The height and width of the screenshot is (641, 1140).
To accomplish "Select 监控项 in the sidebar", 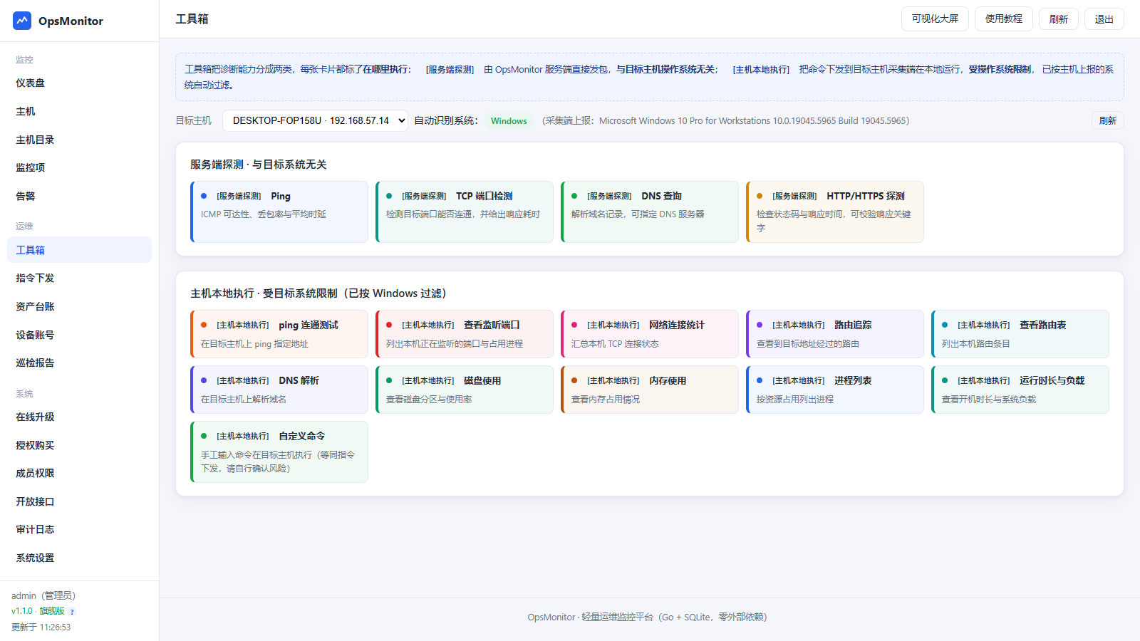I will coord(79,167).
